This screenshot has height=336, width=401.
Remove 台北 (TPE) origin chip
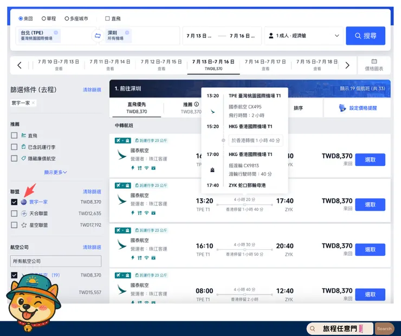(x=56, y=33)
